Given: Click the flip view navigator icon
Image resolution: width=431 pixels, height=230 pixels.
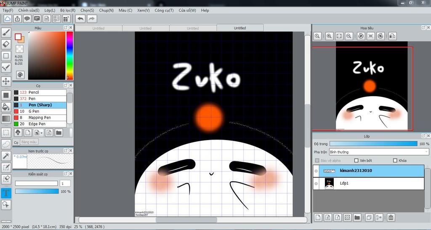Looking at the screenshot, I should 393,36.
